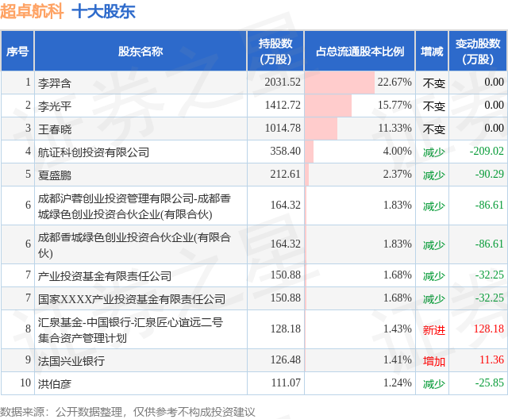Screen dimensions: 508x419
Task: Click holdings value 358.40
Action: point(286,151)
